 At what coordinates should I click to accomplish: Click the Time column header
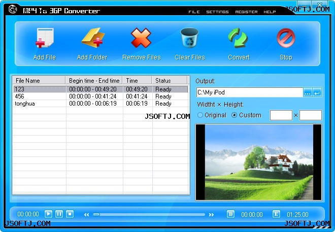[x=137, y=81]
